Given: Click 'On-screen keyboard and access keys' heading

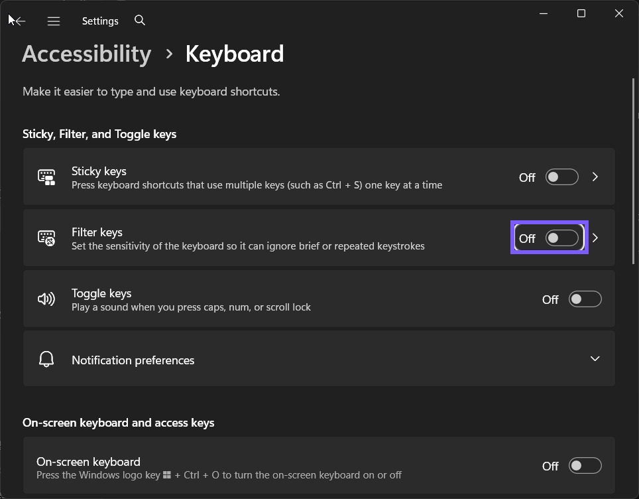Looking at the screenshot, I should click(x=118, y=423).
